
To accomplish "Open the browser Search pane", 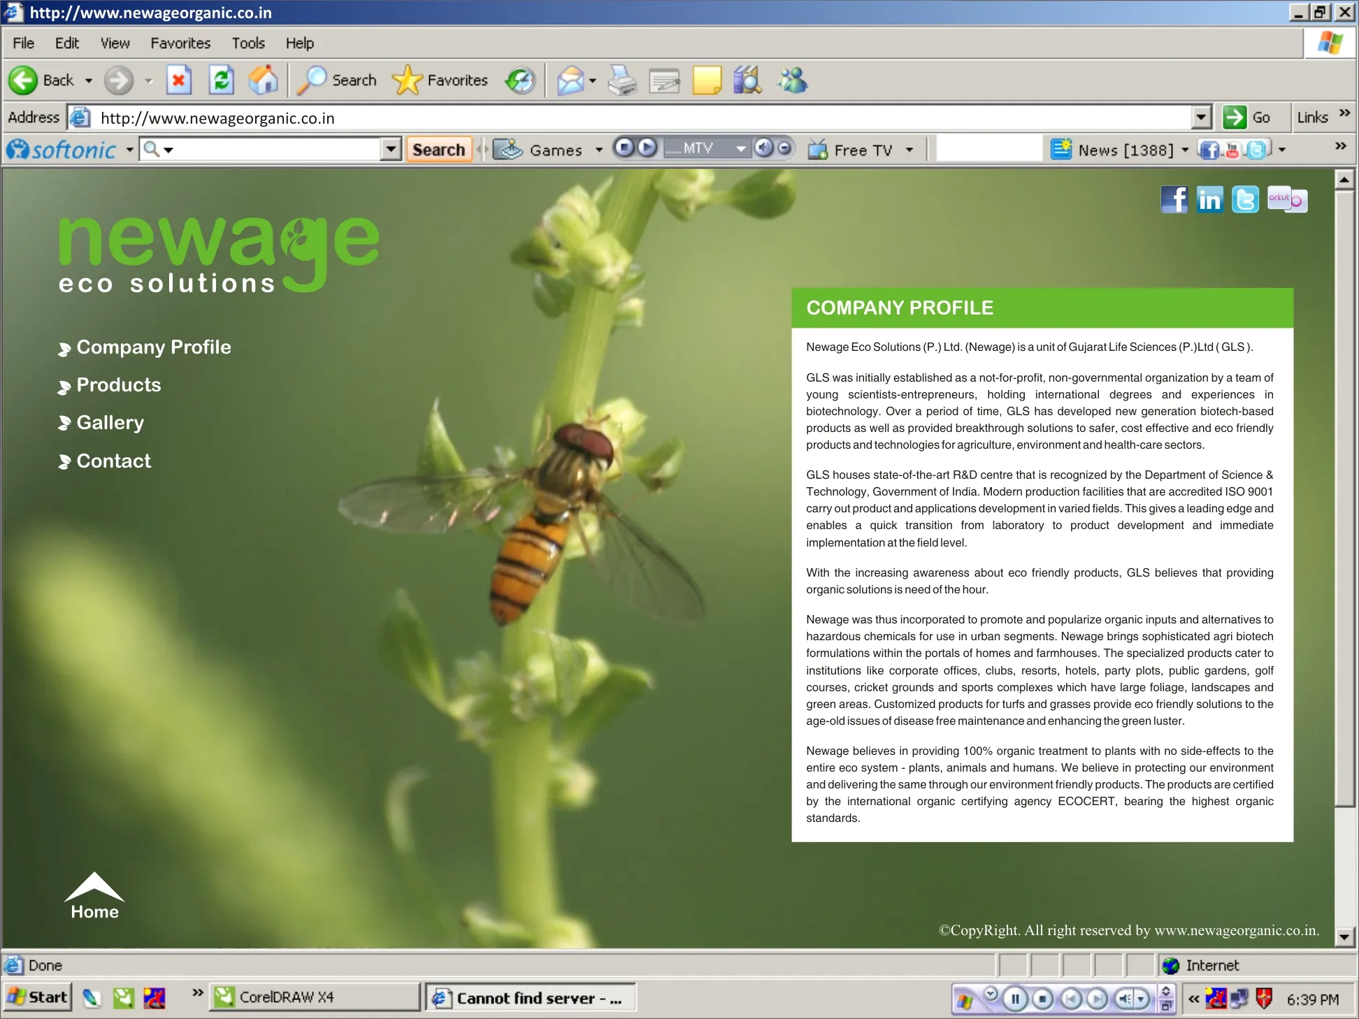I will point(336,80).
